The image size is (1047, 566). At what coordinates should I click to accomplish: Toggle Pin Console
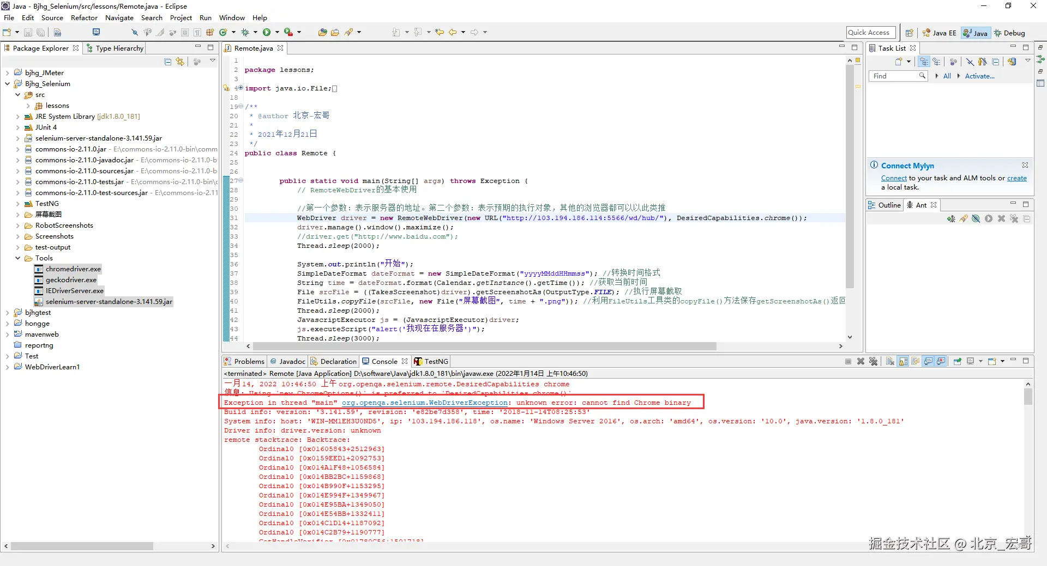click(957, 361)
